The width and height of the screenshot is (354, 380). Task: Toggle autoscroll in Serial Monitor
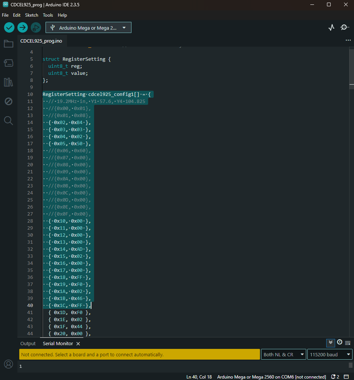[331, 343]
